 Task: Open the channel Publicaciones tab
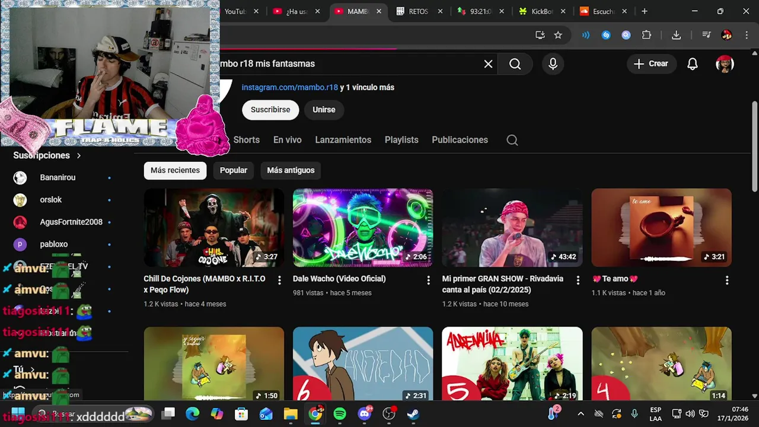(x=460, y=140)
